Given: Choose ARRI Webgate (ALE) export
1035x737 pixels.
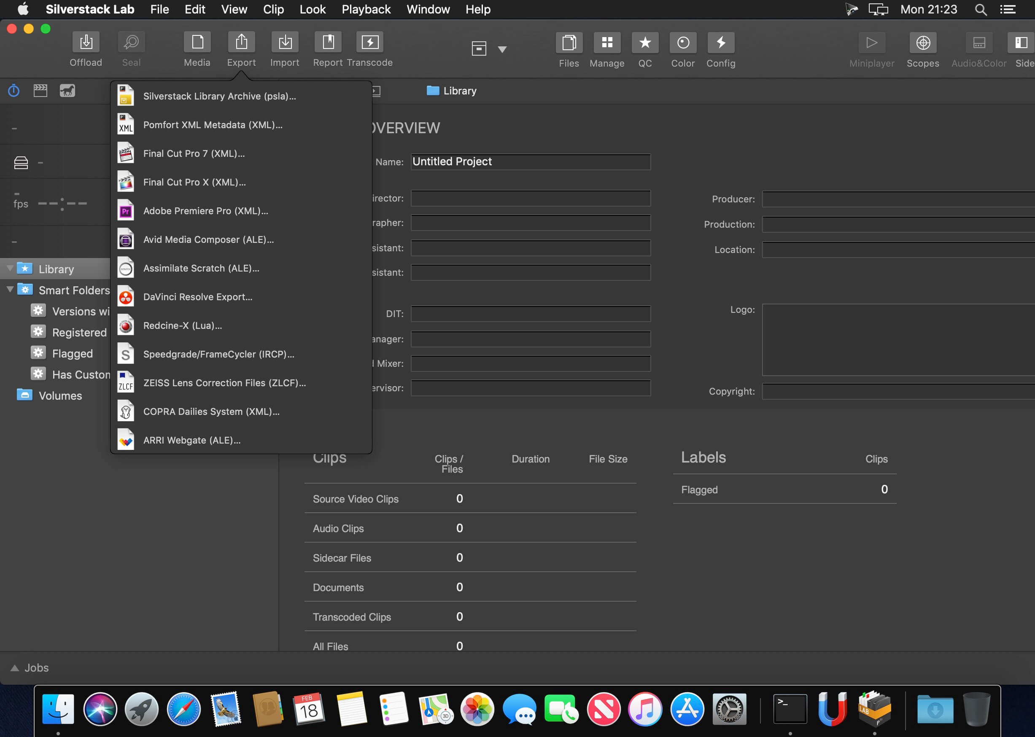Looking at the screenshot, I should 241,440.
